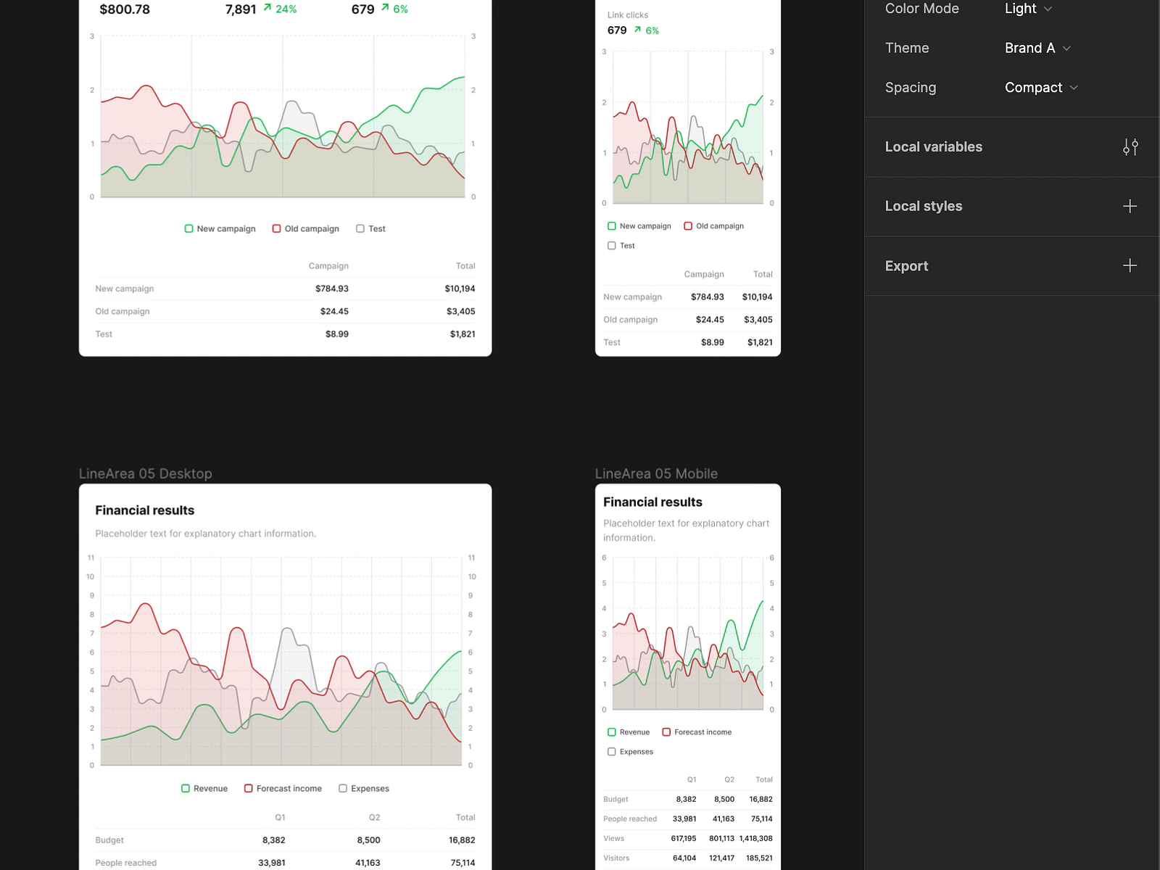This screenshot has width=1160, height=870.
Task: Toggle the Forecast income legend checkbox
Action: point(249,788)
